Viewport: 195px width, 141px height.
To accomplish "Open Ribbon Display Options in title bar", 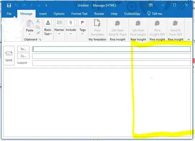I will pos(151,5).
